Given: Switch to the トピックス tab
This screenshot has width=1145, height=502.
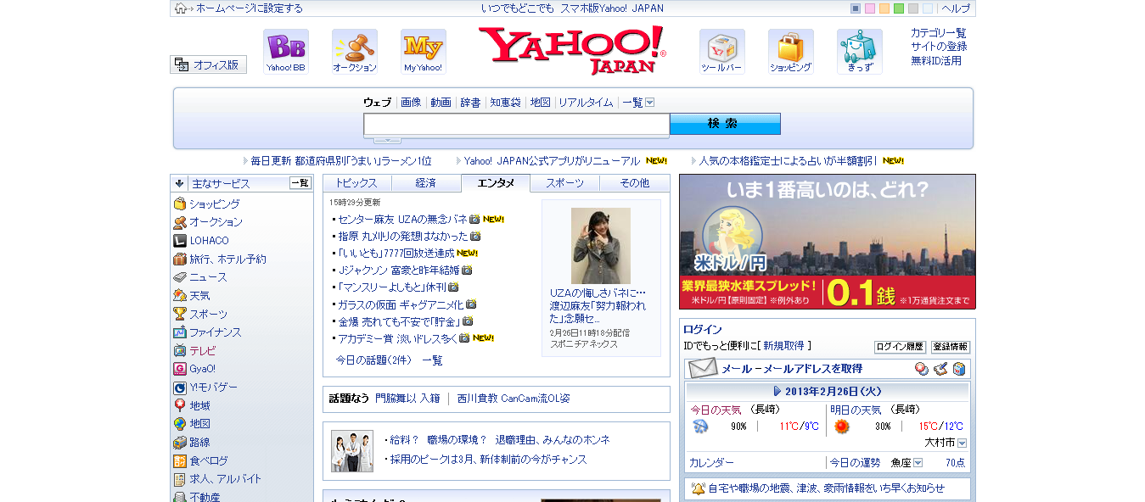Looking at the screenshot, I should coord(356,183).
